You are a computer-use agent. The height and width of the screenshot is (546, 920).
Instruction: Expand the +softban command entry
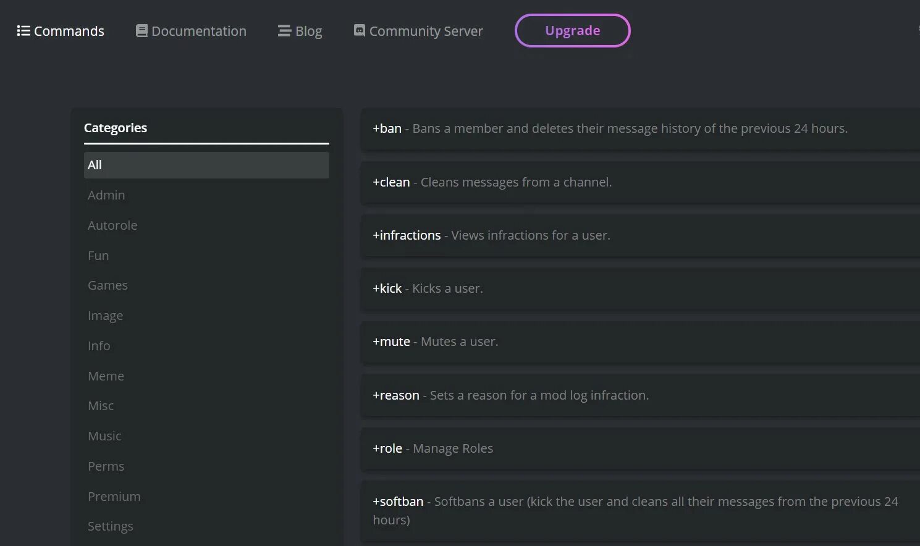[x=640, y=510]
